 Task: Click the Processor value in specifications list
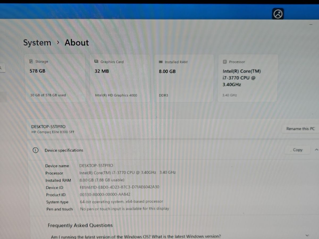[128, 172]
